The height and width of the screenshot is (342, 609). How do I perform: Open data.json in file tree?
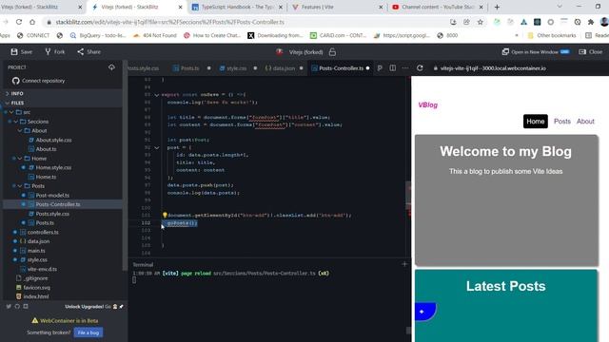tap(38, 241)
